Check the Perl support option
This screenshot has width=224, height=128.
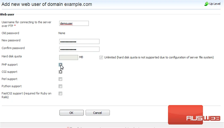(61, 79)
